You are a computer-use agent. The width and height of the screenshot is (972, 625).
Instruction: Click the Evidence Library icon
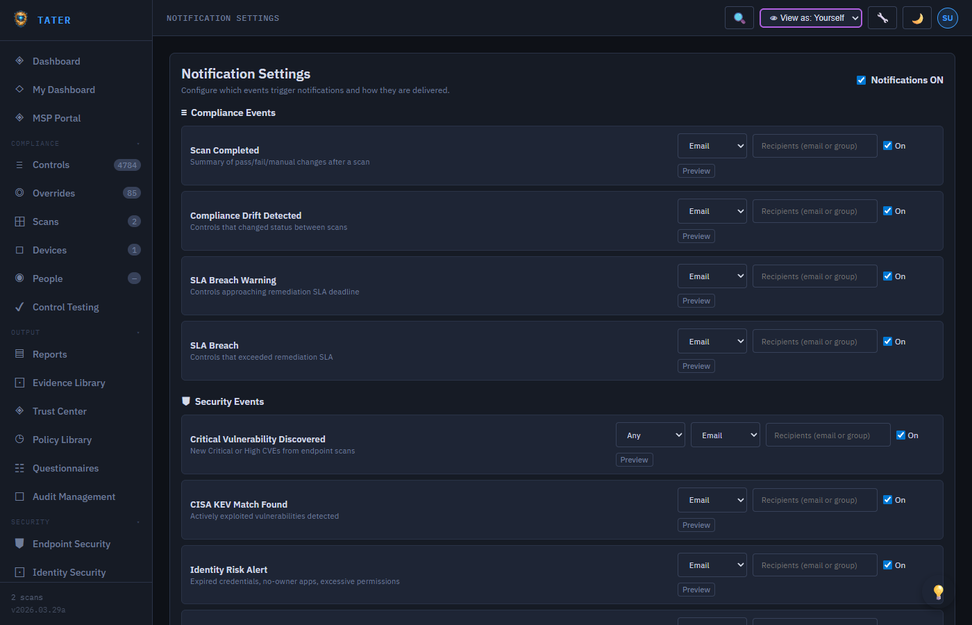click(x=19, y=383)
